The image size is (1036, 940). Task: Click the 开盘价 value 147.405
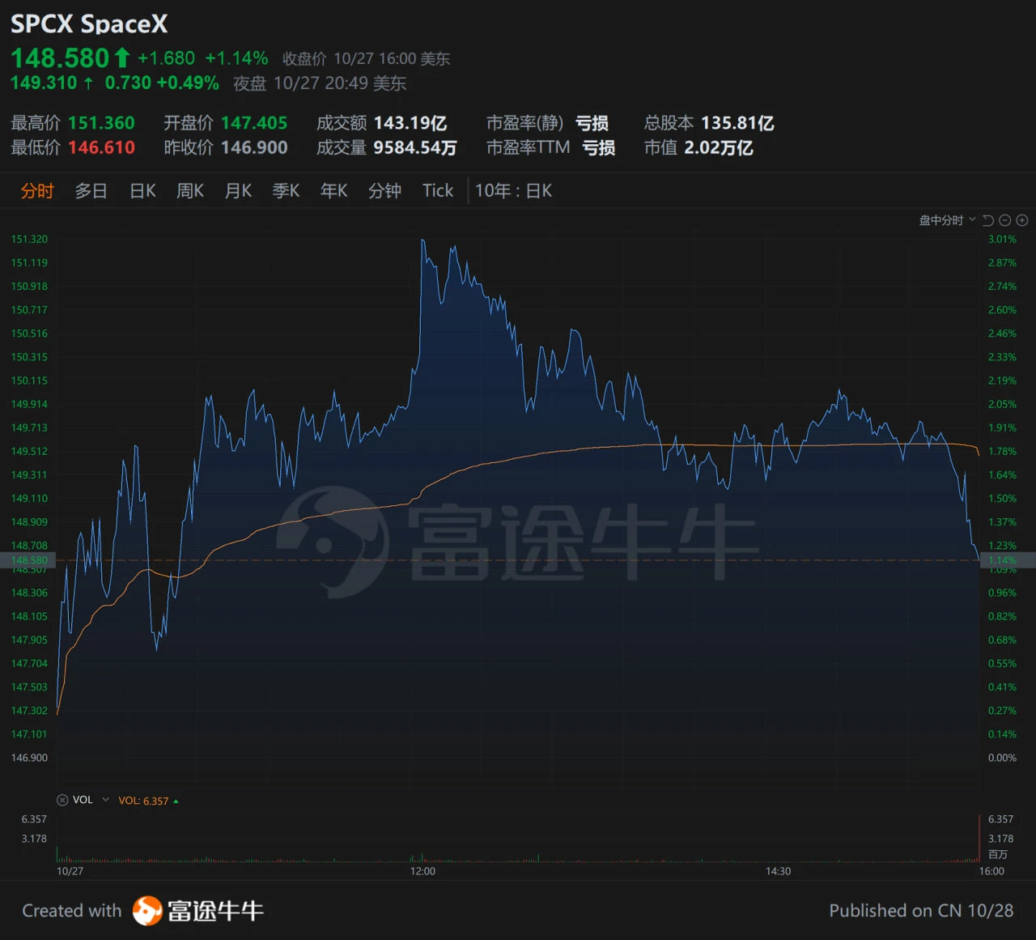tap(254, 123)
